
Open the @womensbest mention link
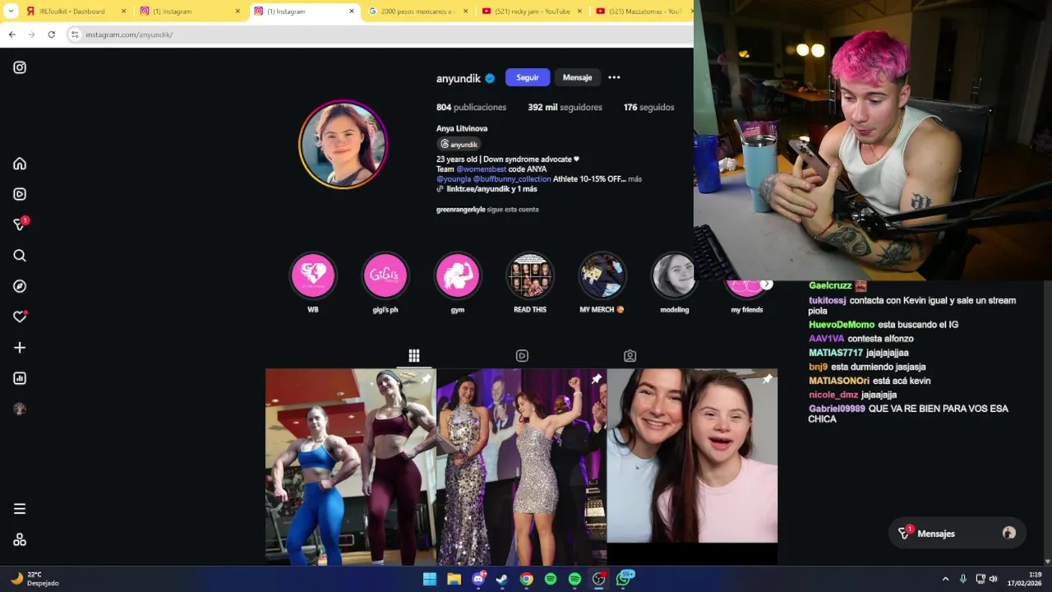[x=482, y=169]
